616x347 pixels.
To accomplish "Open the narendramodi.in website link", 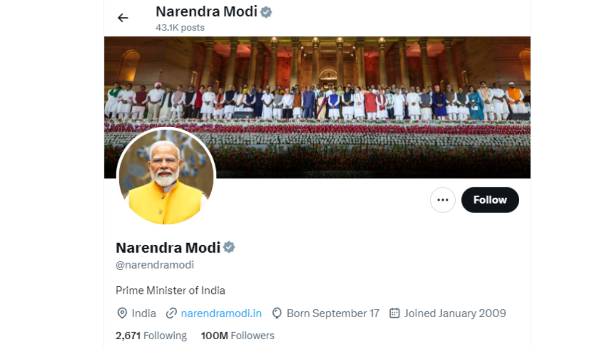I will click(221, 313).
